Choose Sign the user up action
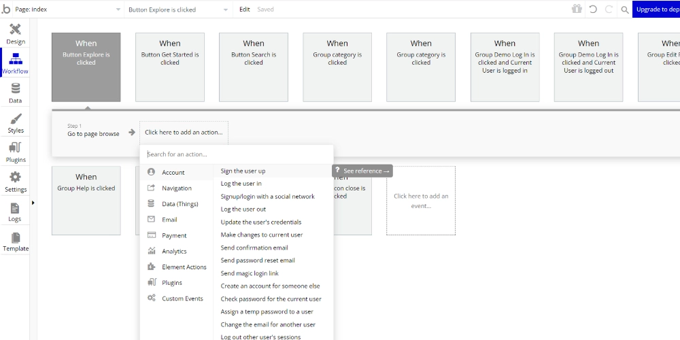This screenshot has width=680, height=340. (273, 171)
